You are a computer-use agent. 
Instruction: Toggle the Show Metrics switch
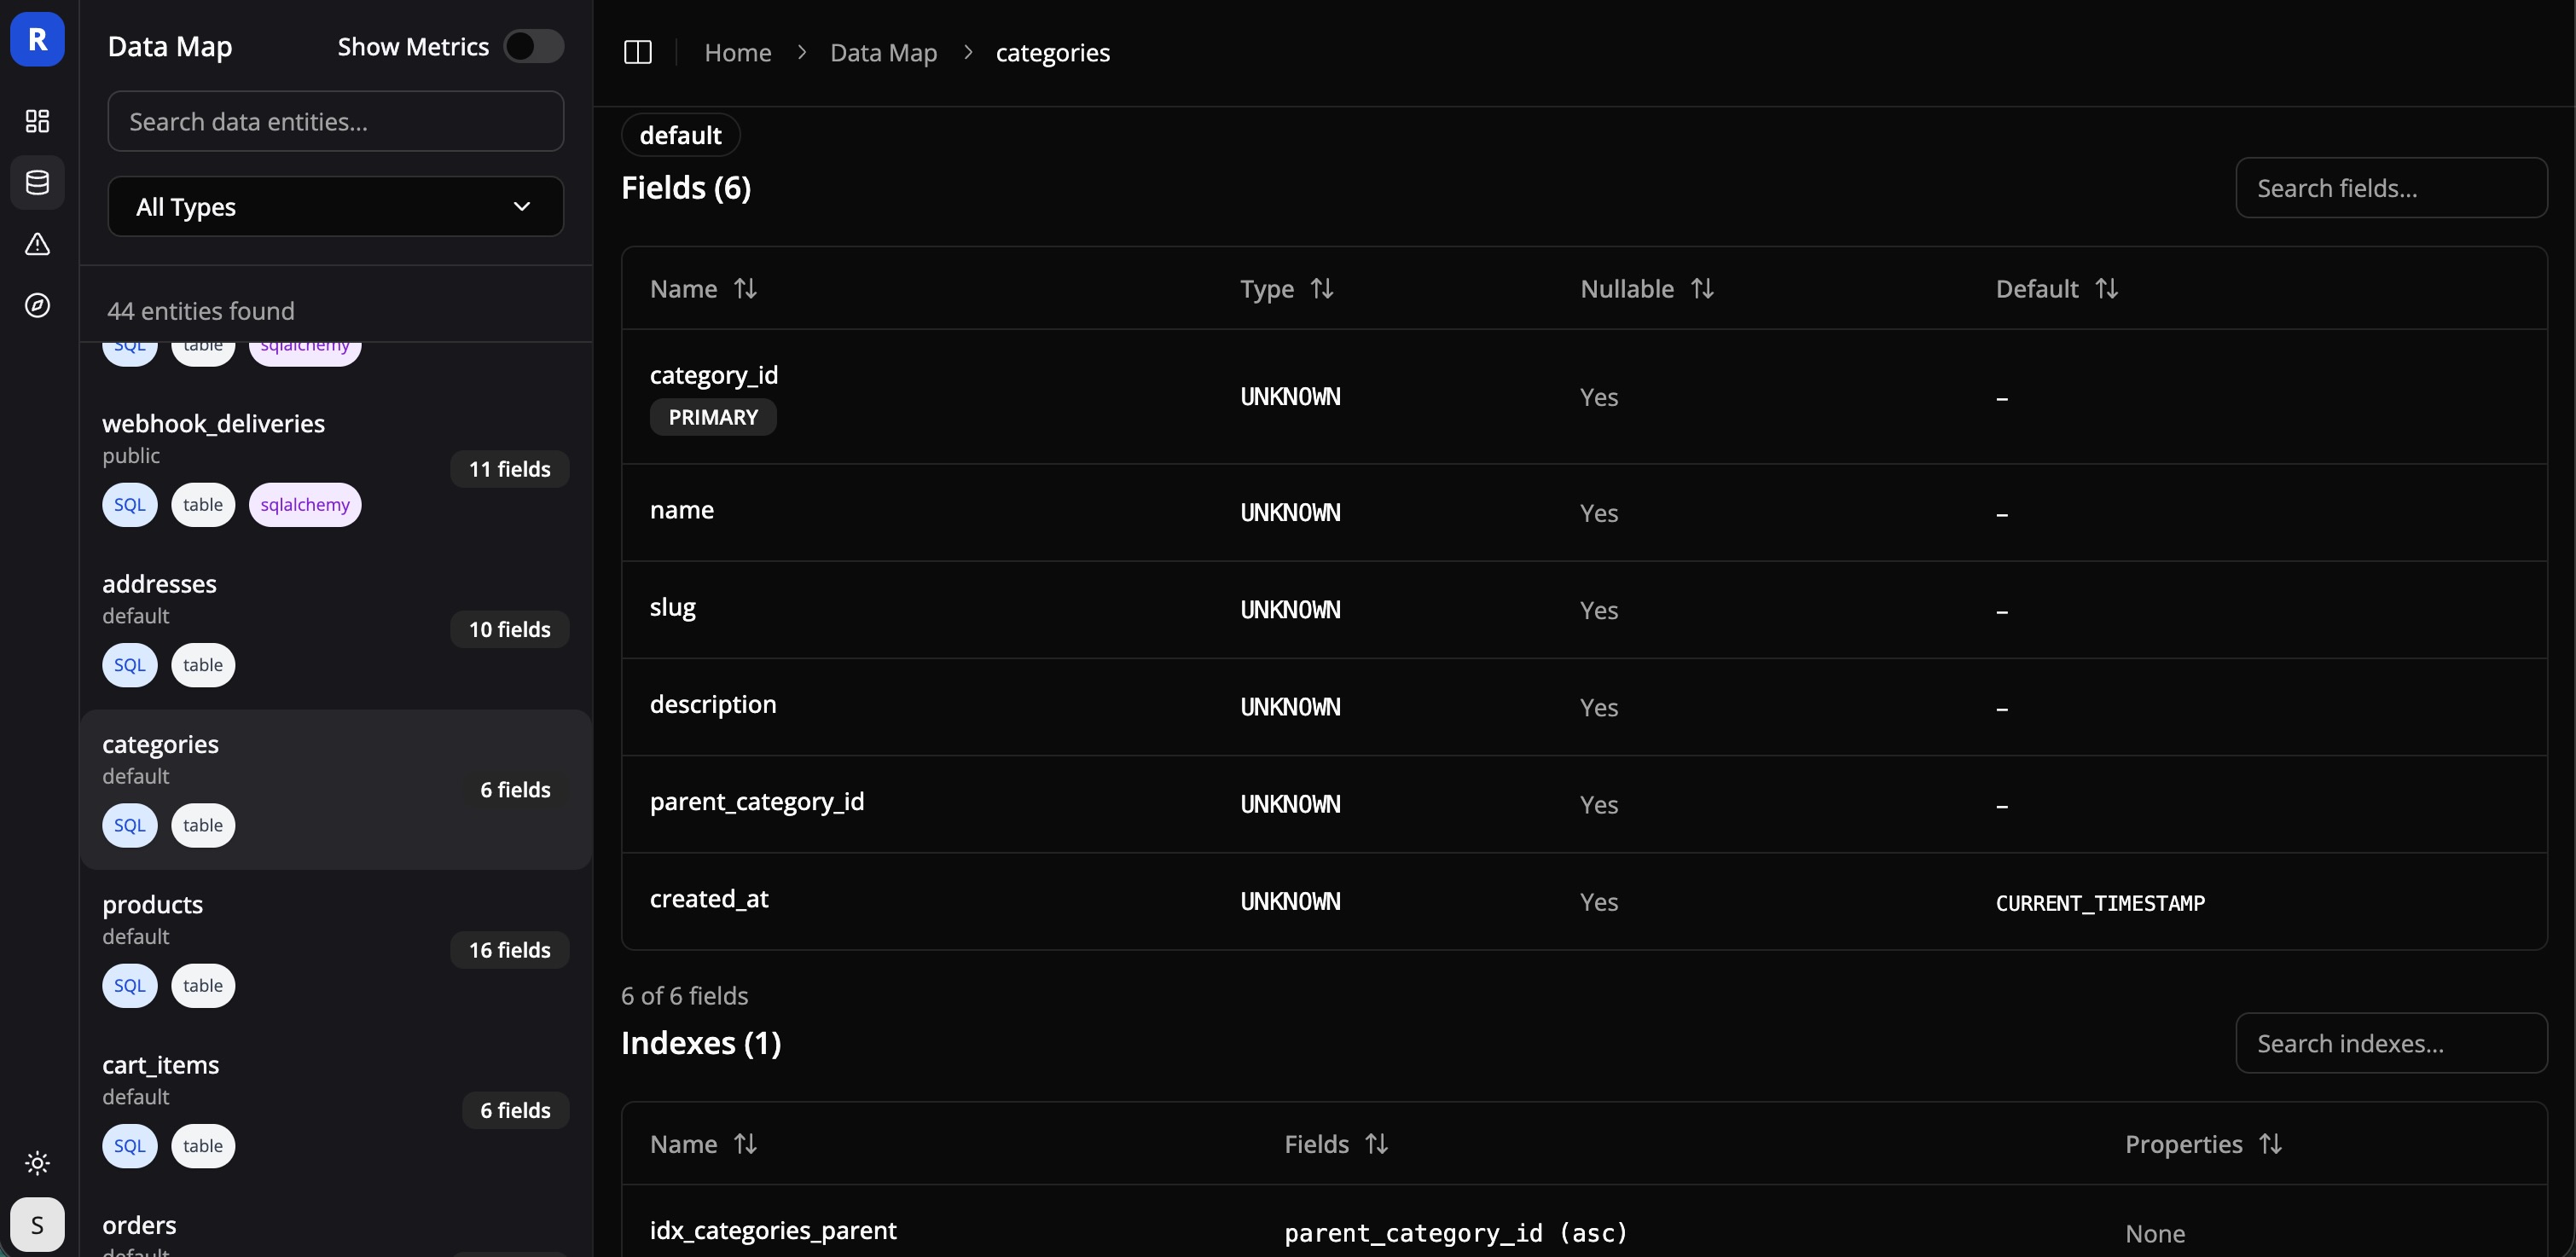[533, 46]
